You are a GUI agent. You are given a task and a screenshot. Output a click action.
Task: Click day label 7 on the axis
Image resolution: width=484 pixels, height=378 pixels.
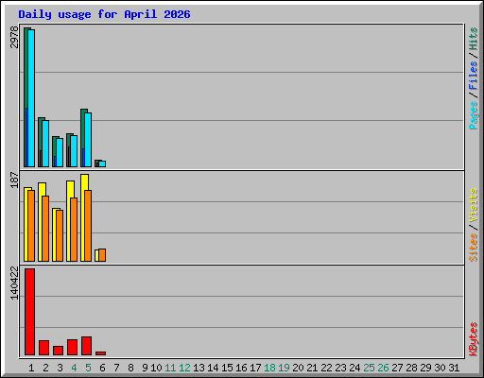pos(116,368)
